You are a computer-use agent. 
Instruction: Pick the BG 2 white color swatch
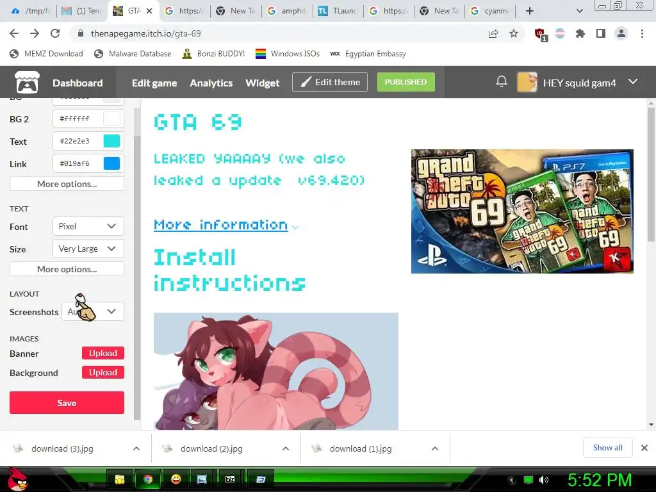[x=111, y=119]
